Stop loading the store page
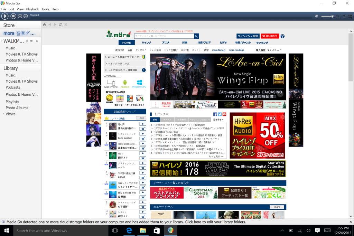This screenshot has height=236, width=354. [x=66, y=25]
